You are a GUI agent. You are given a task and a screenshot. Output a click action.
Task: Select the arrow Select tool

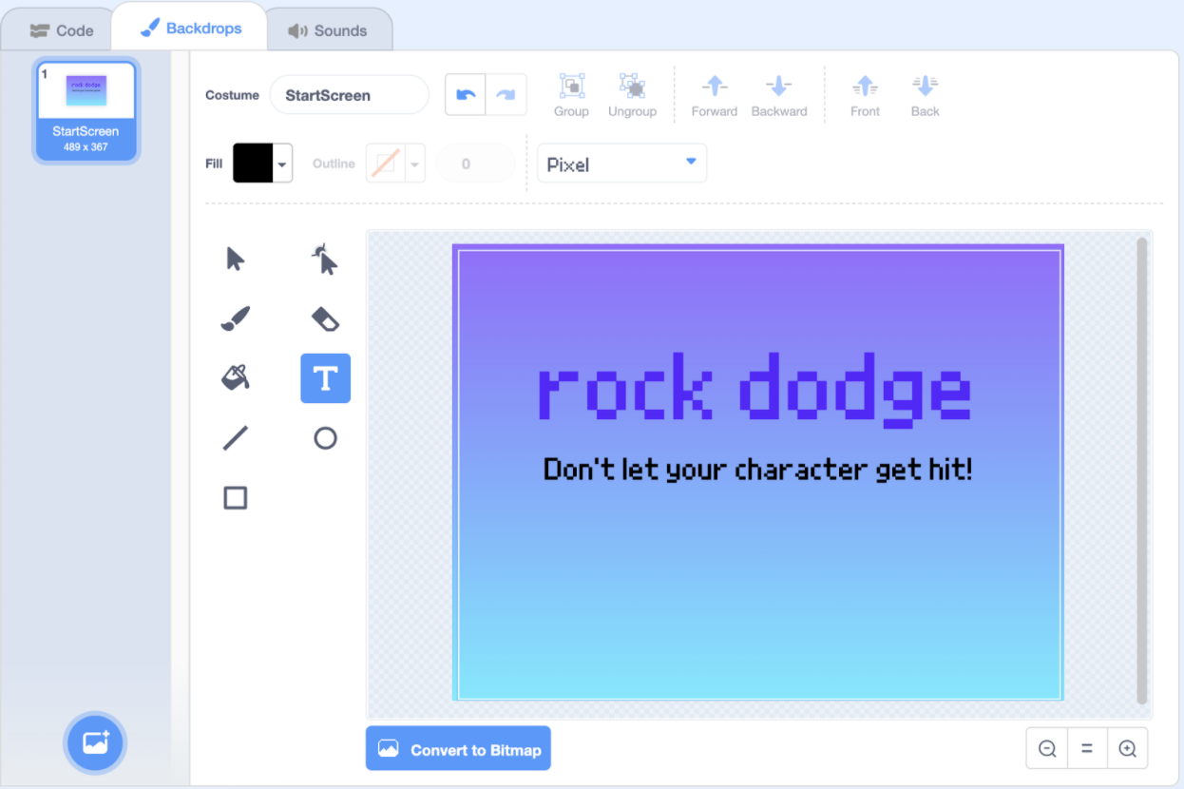235,259
